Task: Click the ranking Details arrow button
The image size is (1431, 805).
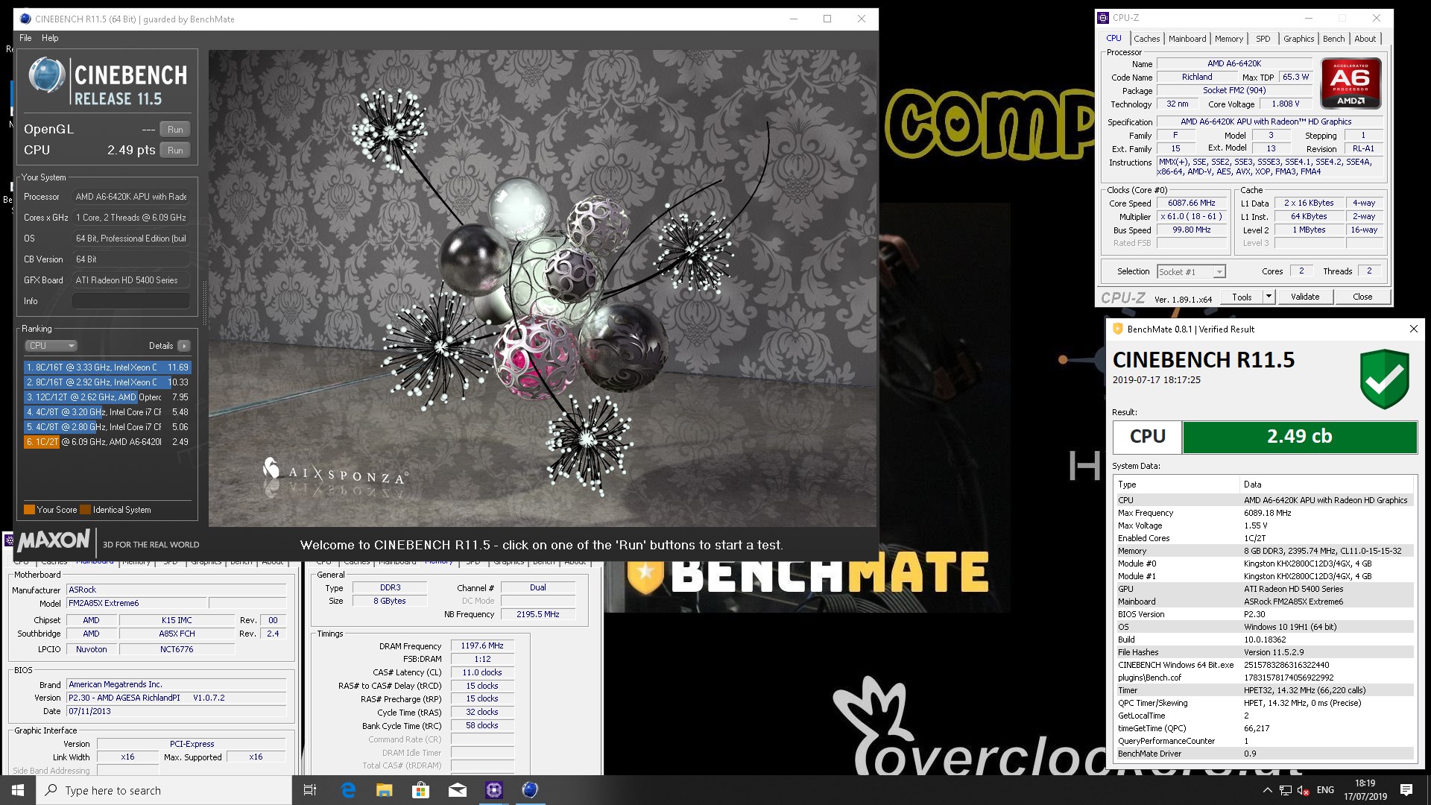Action: [184, 346]
